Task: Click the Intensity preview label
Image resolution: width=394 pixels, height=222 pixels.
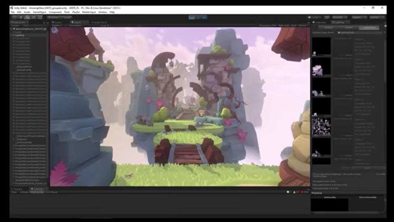Action: point(330,197)
